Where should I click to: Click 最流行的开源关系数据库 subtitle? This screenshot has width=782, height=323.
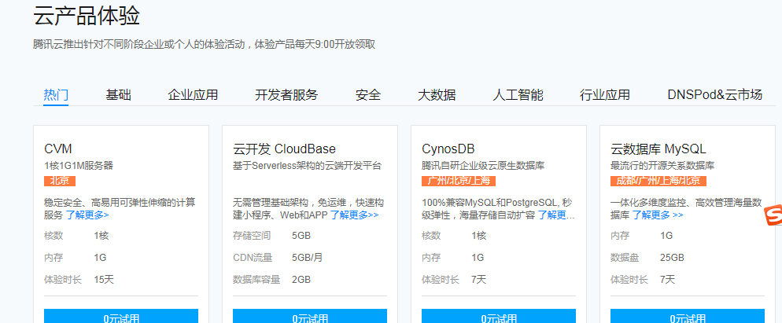tap(662, 166)
